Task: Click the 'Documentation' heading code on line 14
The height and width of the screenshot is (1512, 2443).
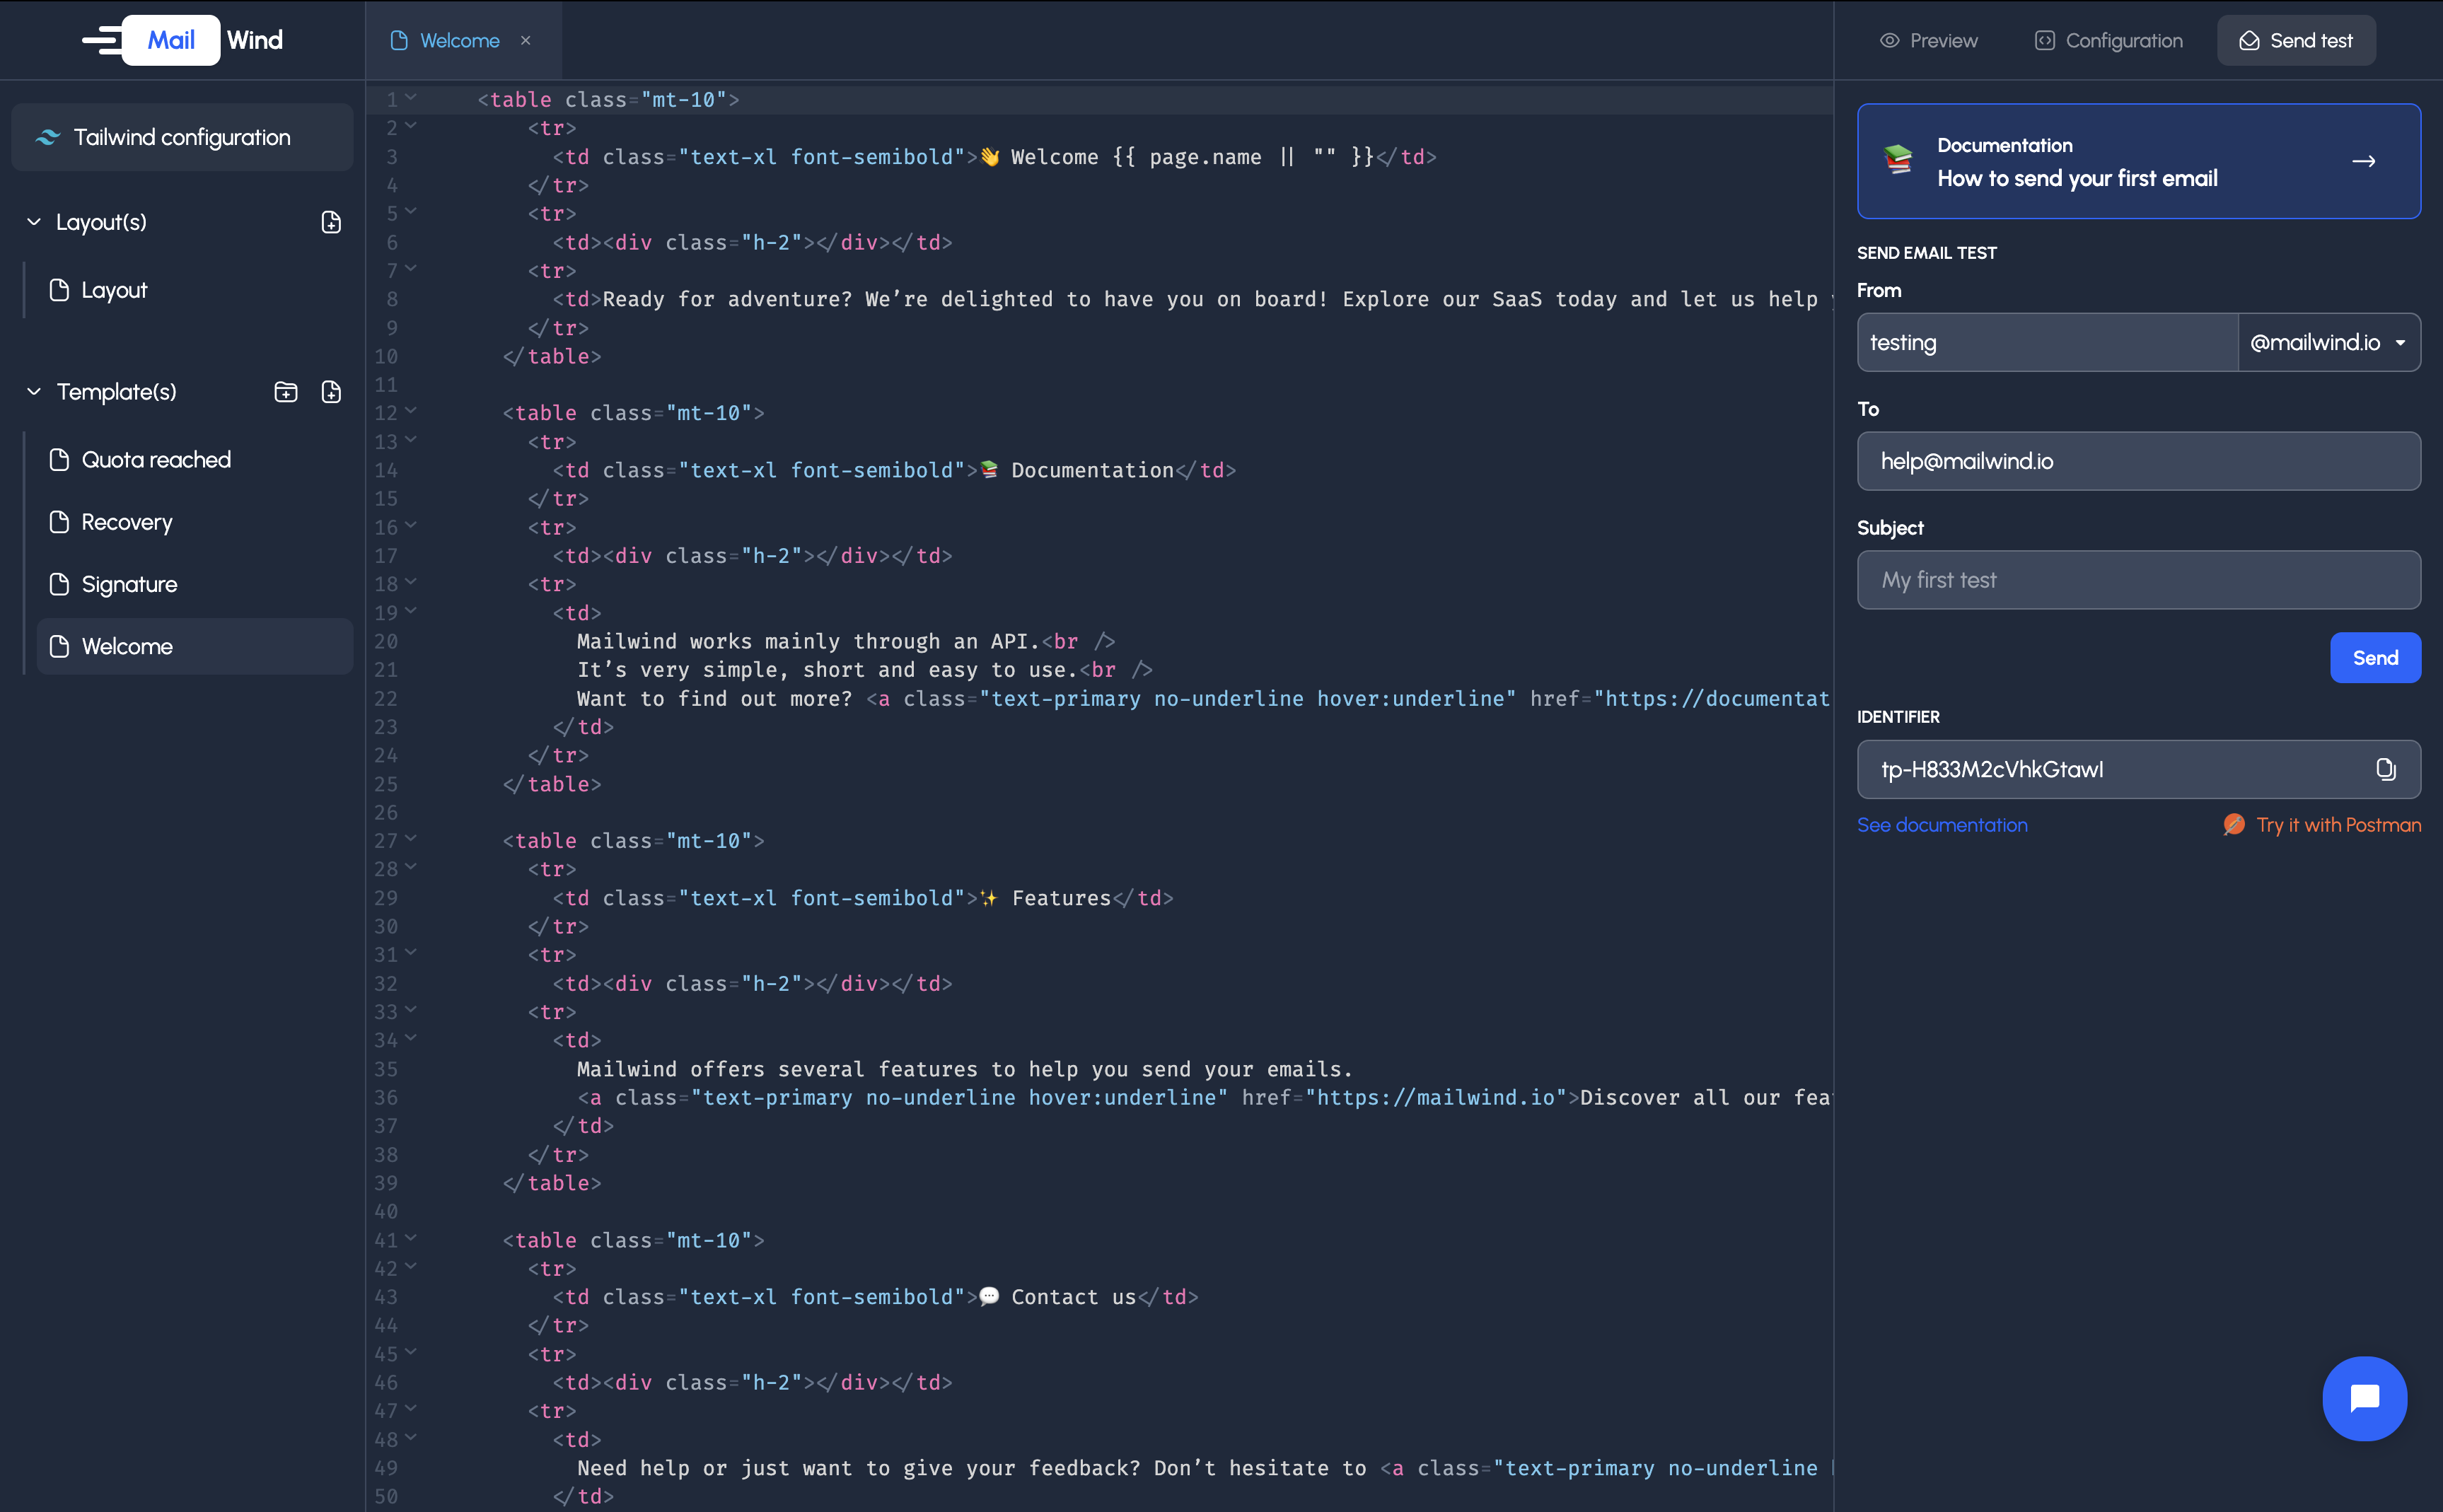Action: pyautogui.click(x=894, y=470)
